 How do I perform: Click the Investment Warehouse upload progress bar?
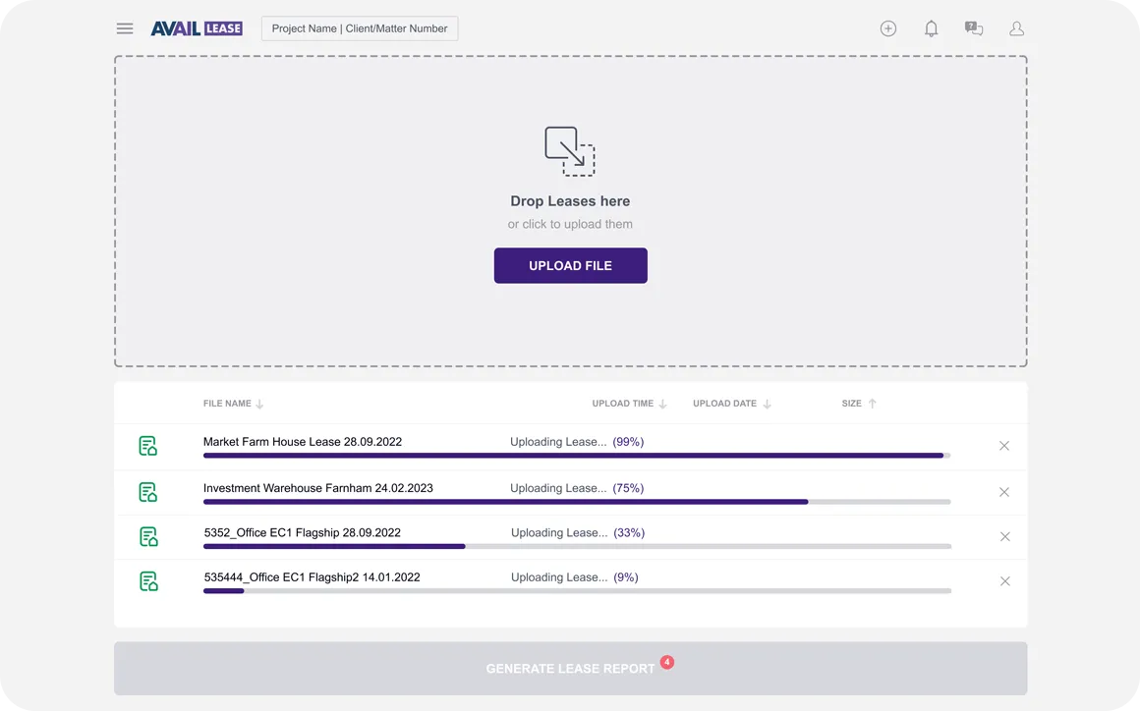[x=576, y=502]
